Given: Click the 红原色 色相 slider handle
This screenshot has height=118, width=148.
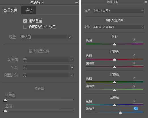Looking at the screenshot, I should click(x=115, y=59).
